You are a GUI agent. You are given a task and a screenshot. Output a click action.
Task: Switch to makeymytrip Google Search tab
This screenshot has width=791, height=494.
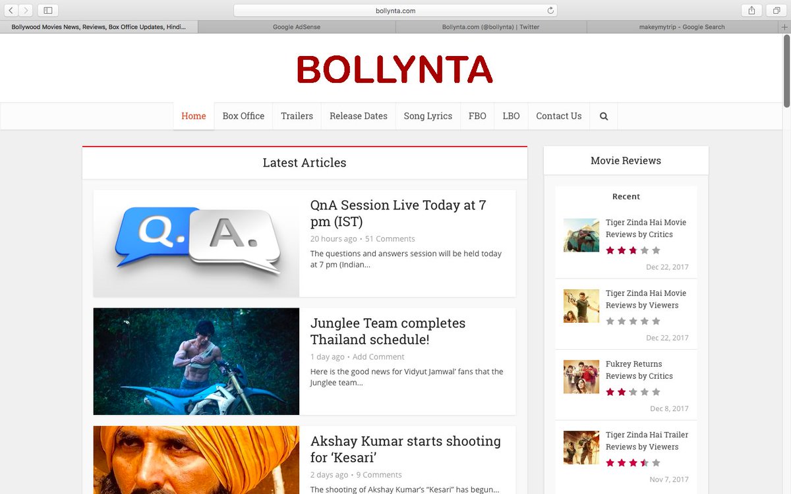682,27
